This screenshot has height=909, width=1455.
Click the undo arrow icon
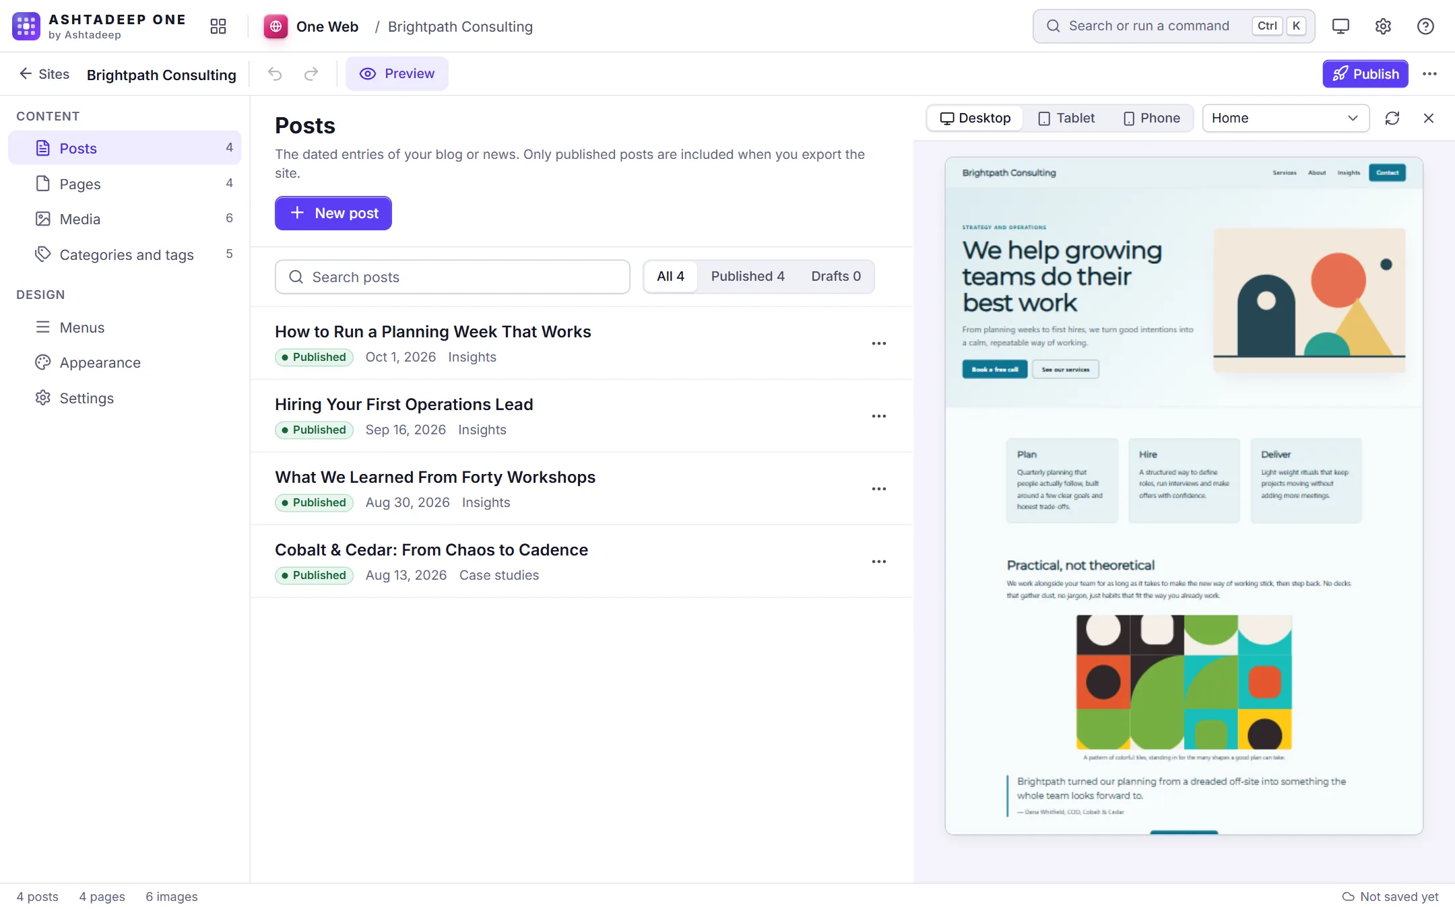275,73
